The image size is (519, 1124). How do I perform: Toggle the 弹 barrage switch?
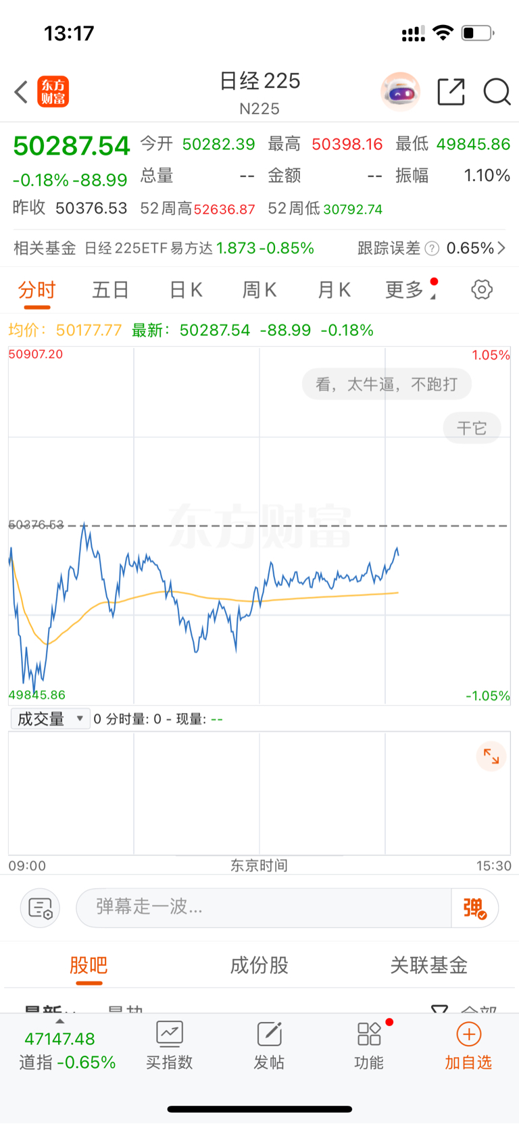coord(474,908)
